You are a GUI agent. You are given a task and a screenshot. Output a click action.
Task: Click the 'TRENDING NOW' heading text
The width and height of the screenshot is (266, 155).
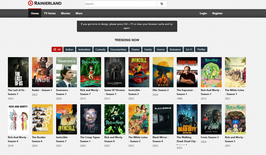(127, 40)
